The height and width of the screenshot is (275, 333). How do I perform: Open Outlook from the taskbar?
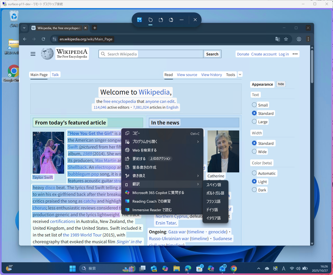click(223, 268)
